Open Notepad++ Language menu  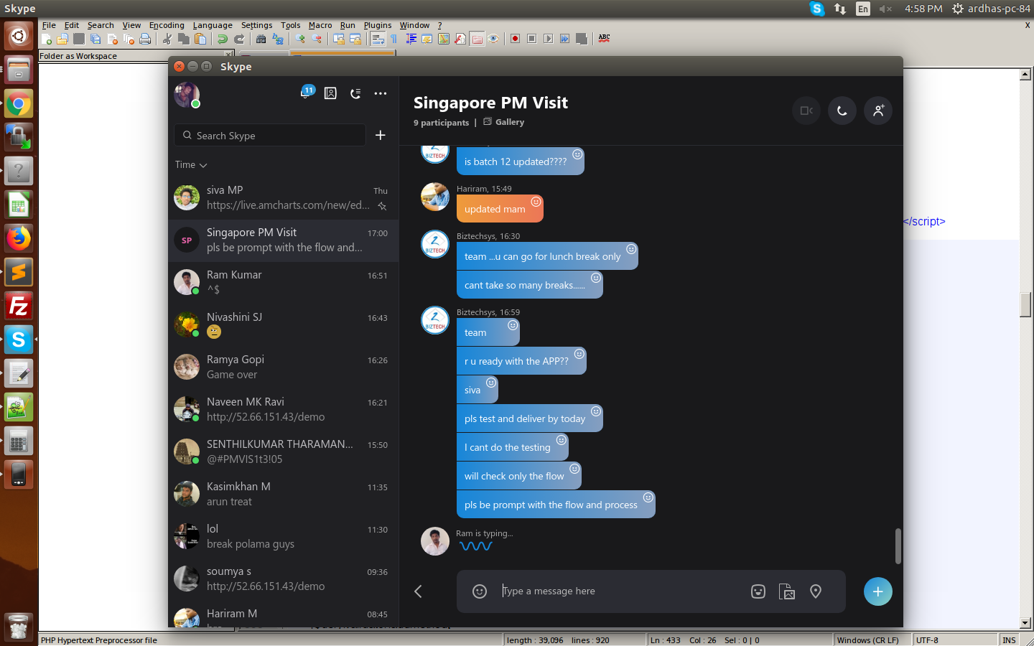213,25
